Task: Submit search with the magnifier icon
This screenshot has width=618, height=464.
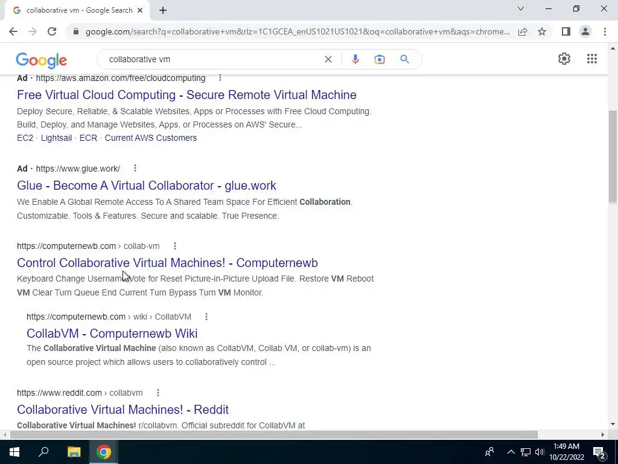Action: (404, 59)
